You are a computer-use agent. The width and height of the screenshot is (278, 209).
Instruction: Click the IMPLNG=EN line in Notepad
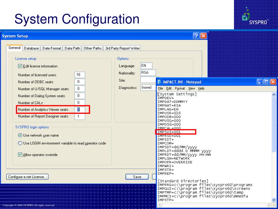pos(168,109)
